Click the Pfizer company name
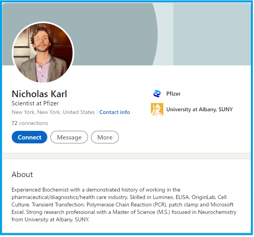 tap(174, 94)
